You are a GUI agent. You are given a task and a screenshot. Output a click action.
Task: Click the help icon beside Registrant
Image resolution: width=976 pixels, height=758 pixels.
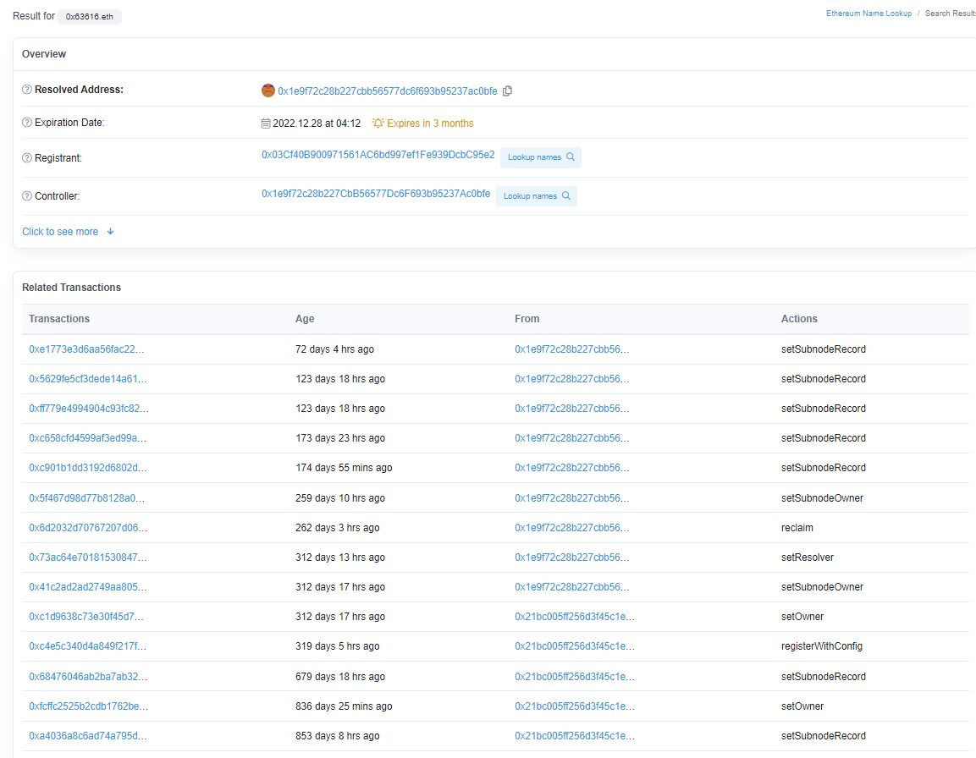[27, 158]
